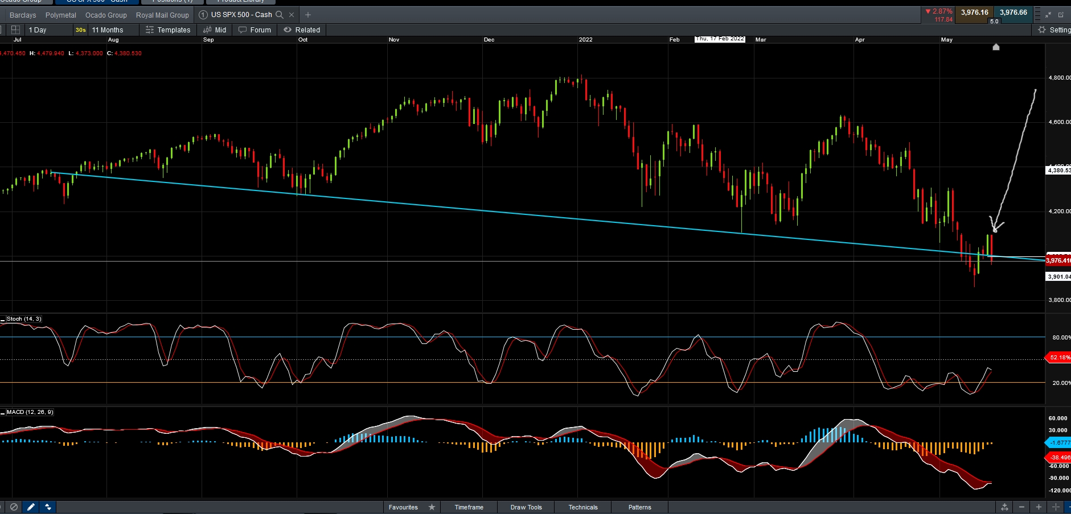Click the buy price 3,976.66
This screenshot has height=514, width=1071.
pyautogui.click(x=1013, y=13)
